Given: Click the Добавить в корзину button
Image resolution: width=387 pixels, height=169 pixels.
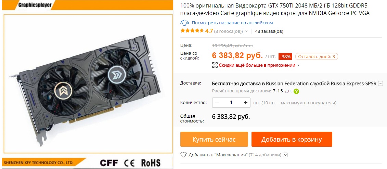Looking at the screenshot, I should click(292, 139).
